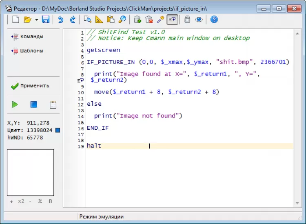This screenshot has width=306, height=224.
Task: Click the x2 zoom control under preview
Action: click(x=21, y=201)
